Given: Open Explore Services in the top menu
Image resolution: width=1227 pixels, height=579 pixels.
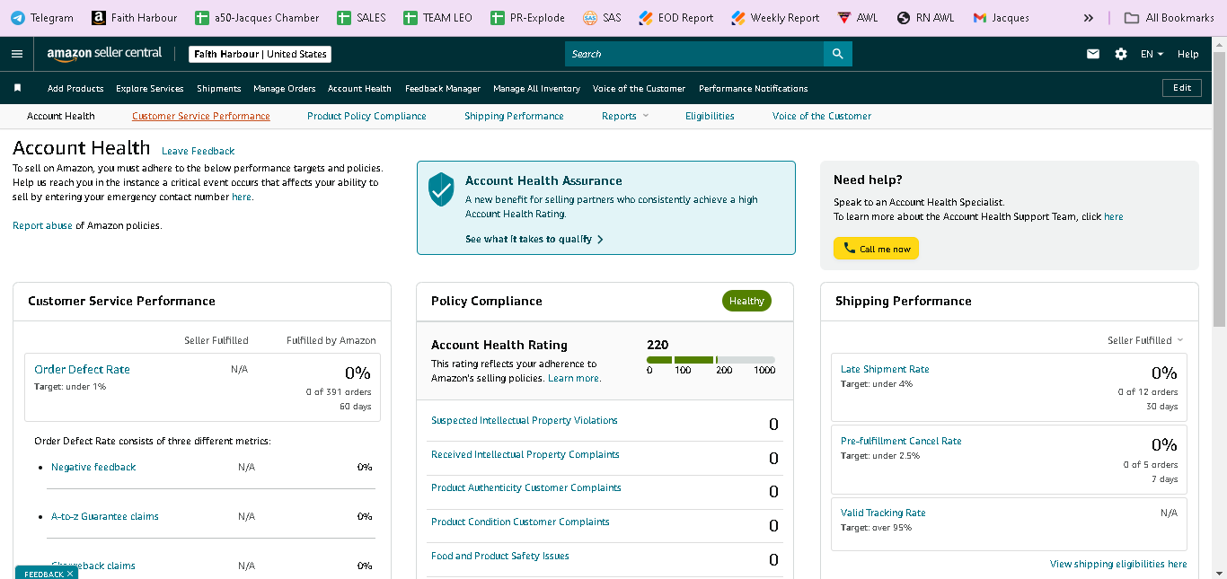Looking at the screenshot, I should (x=150, y=88).
